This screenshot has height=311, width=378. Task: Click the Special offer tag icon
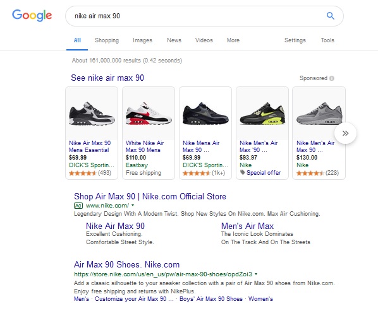coord(243,172)
